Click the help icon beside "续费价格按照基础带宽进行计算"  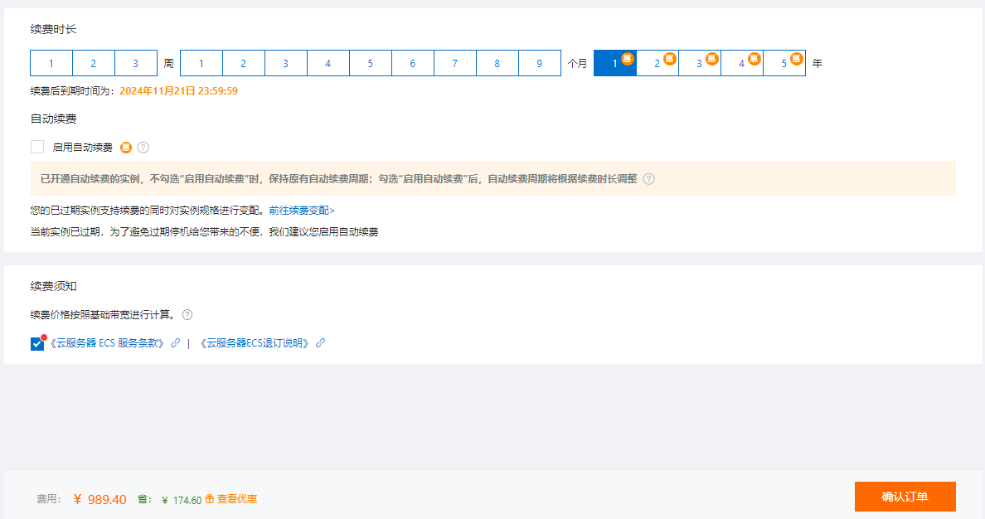point(188,314)
